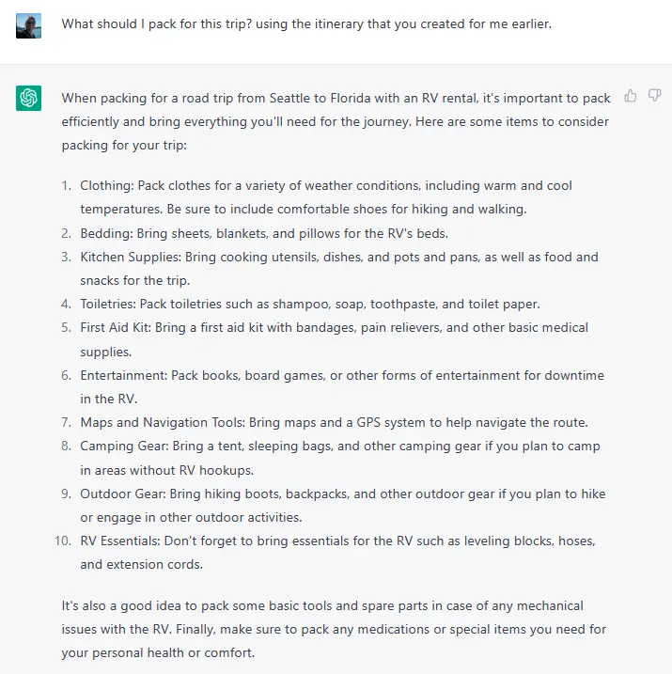Screen dimensions: 672x674
Task: Click the RV Essentials list item
Action: (337, 553)
